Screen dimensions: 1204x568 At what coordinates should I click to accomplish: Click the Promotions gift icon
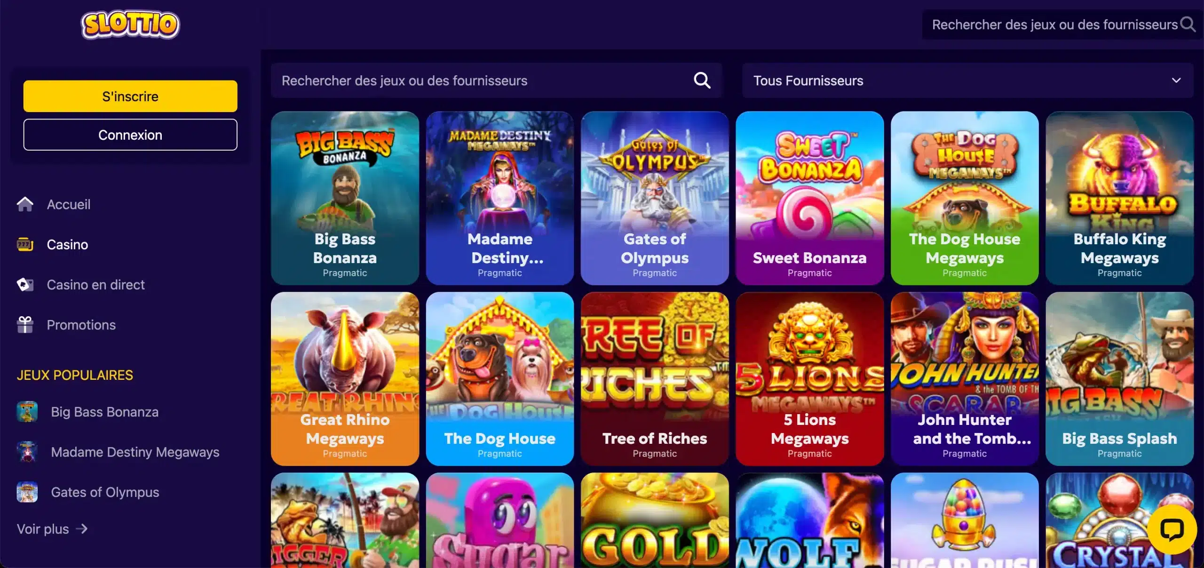coord(25,325)
